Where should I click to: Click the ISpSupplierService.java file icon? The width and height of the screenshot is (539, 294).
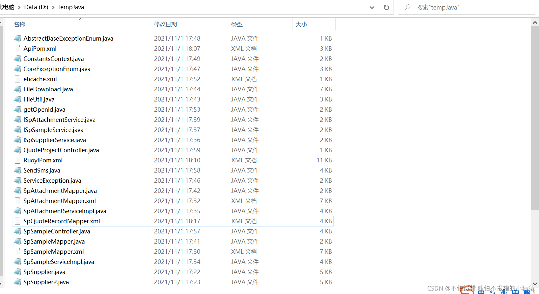18,140
